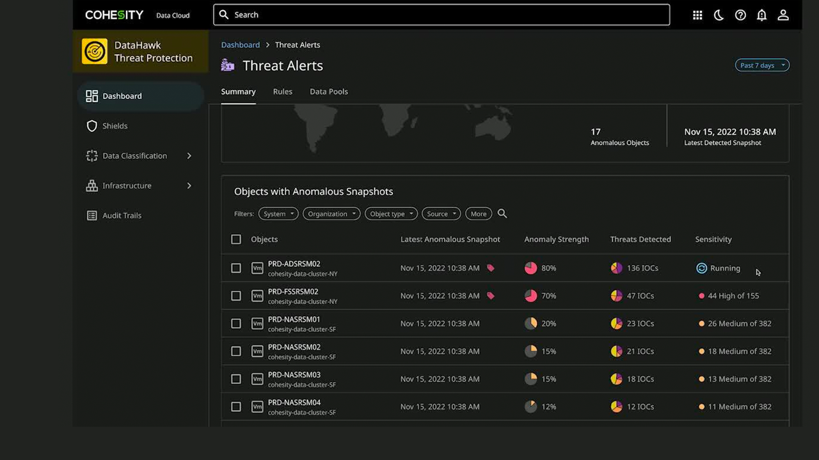Click the Threats Detected column header
This screenshot has width=819, height=460.
pyautogui.click(x=640, y=239)
